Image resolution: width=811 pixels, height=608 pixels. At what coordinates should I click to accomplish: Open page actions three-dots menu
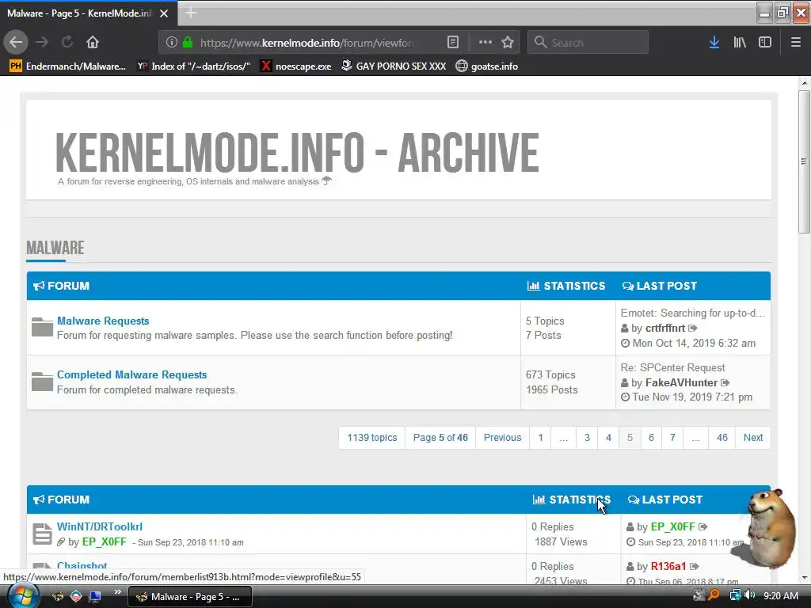485,43
